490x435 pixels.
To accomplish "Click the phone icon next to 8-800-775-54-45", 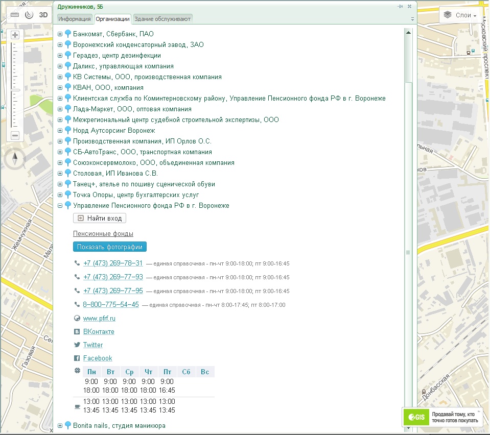I will point(77,304).
